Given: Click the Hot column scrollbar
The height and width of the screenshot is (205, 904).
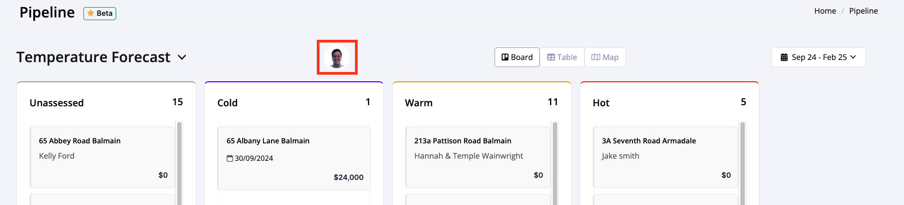Looking at the screenshot, I should click(743, 164).
